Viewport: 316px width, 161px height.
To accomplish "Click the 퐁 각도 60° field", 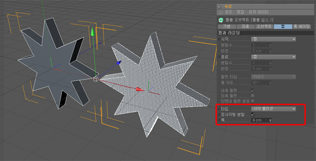I will [262, 83].
